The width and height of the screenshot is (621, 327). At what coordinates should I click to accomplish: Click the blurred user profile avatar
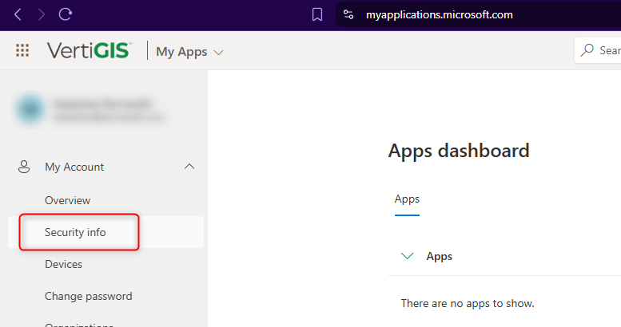pyautogui.click(x=30, y=109)
